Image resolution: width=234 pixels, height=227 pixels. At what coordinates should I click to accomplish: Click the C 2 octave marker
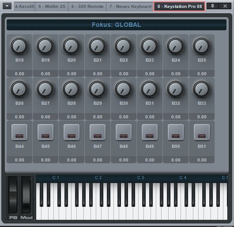(98, 177)
